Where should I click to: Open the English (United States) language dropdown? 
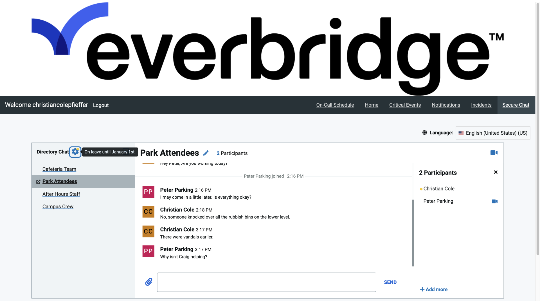pyautogui.click(x=493, y=133)
